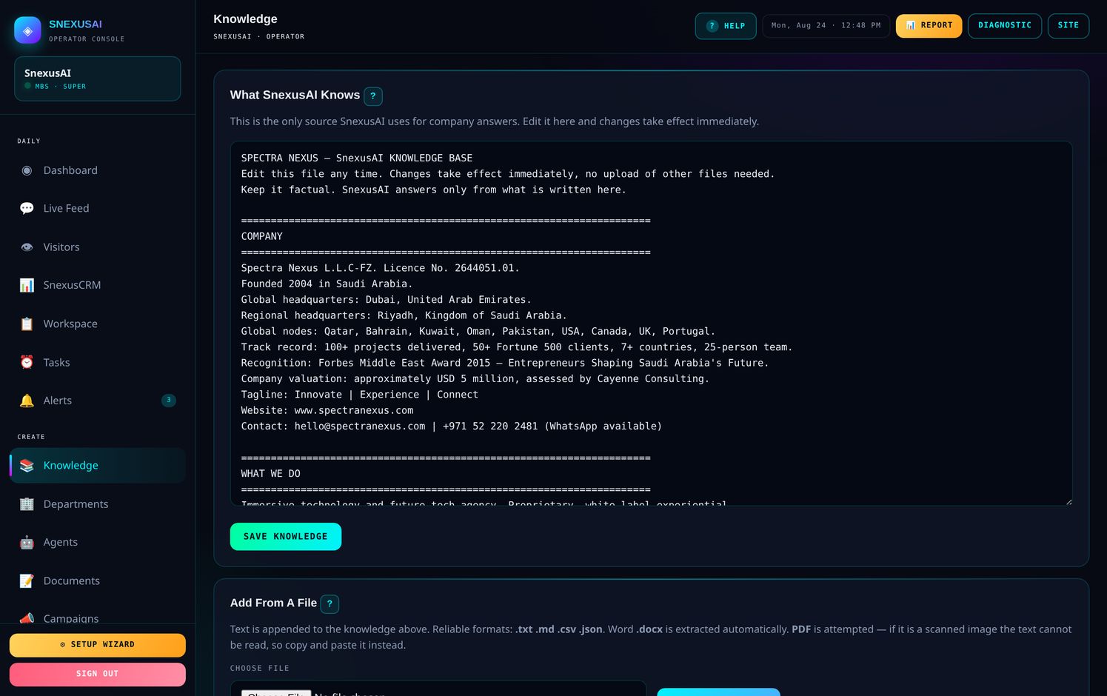The image size is (1107, 696).
Task: Open help for Add From A File
Action: pyautogui.click(x=330, y=604)
